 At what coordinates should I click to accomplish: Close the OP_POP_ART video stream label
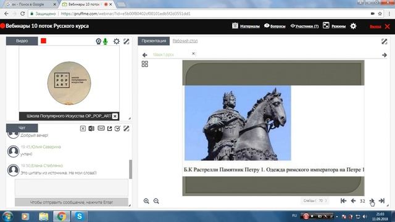115,116
